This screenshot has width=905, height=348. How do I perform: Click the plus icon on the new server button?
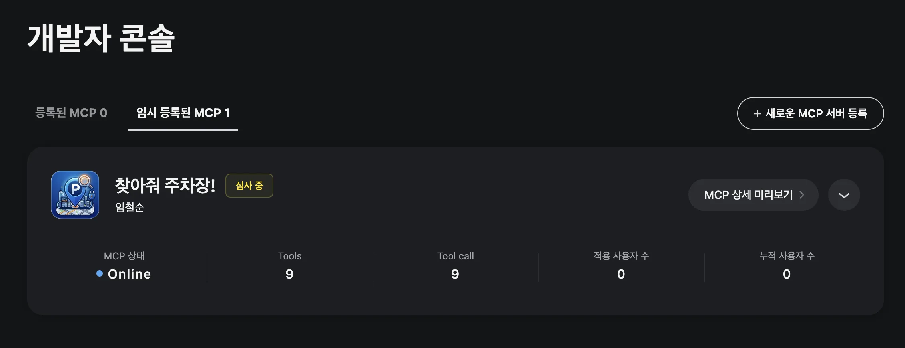(x=757, y=114)
